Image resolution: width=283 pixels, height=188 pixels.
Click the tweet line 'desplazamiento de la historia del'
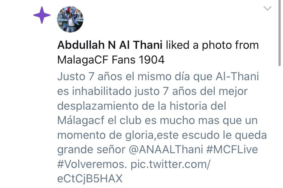point(141,106)
